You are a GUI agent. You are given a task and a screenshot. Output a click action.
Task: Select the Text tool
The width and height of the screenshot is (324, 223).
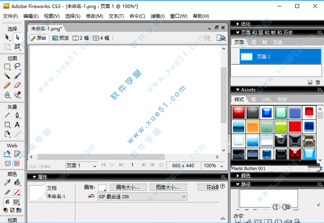coord(17,124)
